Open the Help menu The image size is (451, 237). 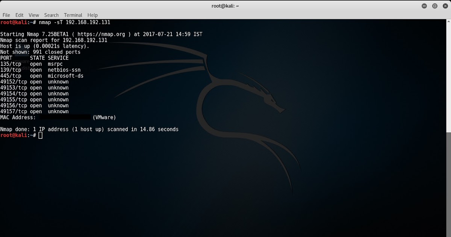(92, 15)
